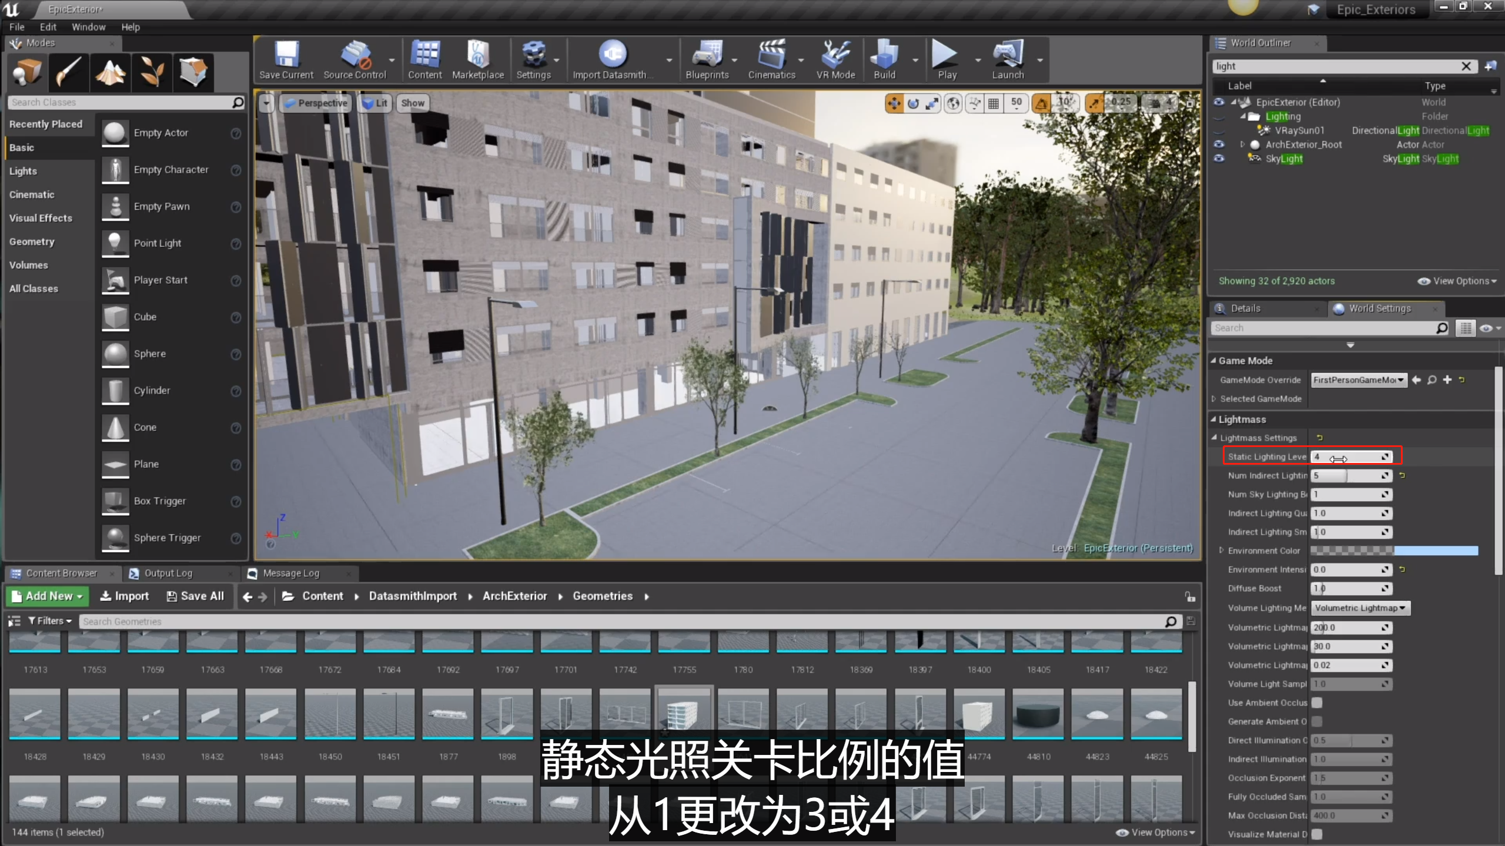1505x846 pixels.
Task: Open the Window menu
Action: tap(88, 27)
